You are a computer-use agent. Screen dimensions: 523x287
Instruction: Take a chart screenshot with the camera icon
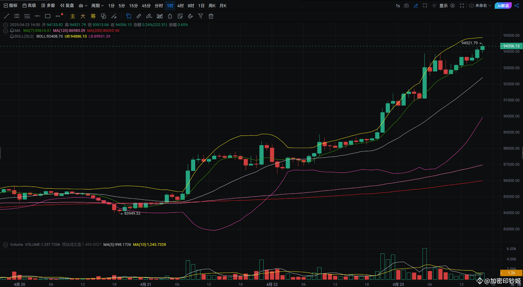[406, 5]
